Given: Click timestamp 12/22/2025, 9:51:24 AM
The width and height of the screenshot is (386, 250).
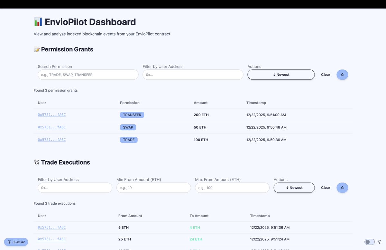Looking at the screenshot, I should (x=270, y=239).
